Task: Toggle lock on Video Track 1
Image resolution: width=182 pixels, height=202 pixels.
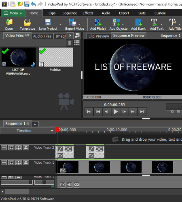Action: 26,162
